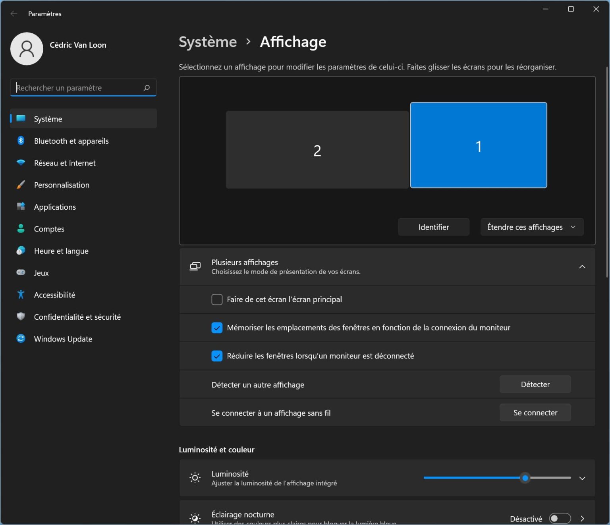Open Bluetooth et appareils settings
This screenshot has height=525, width=610.
coord(83,141)
